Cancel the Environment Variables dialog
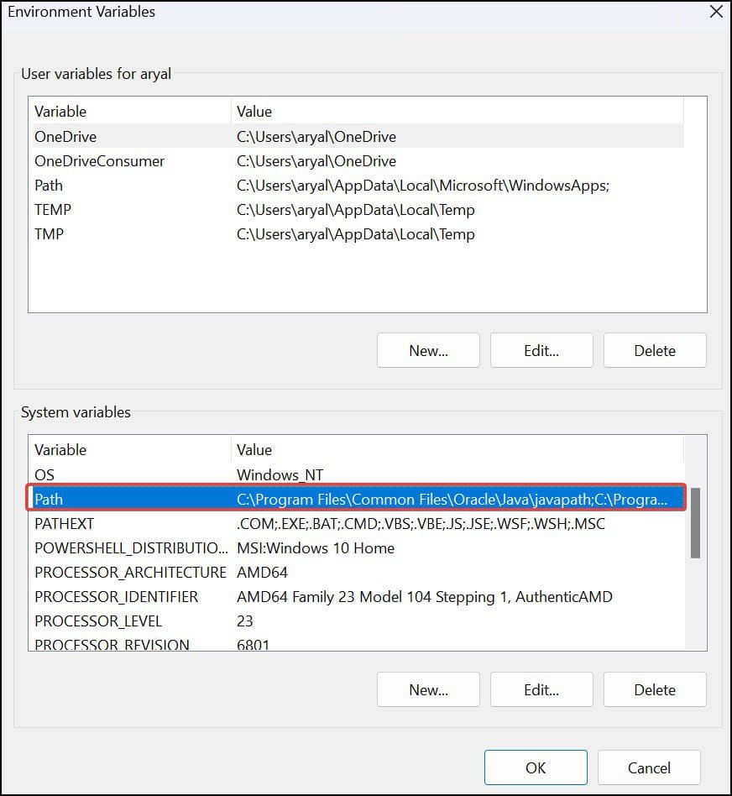The width and height of the screenshot is (732, 796). [649, 767]
